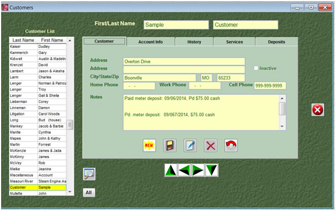Click the Notes scroll down arrow
336x211 pixels.
coord(282,126)
